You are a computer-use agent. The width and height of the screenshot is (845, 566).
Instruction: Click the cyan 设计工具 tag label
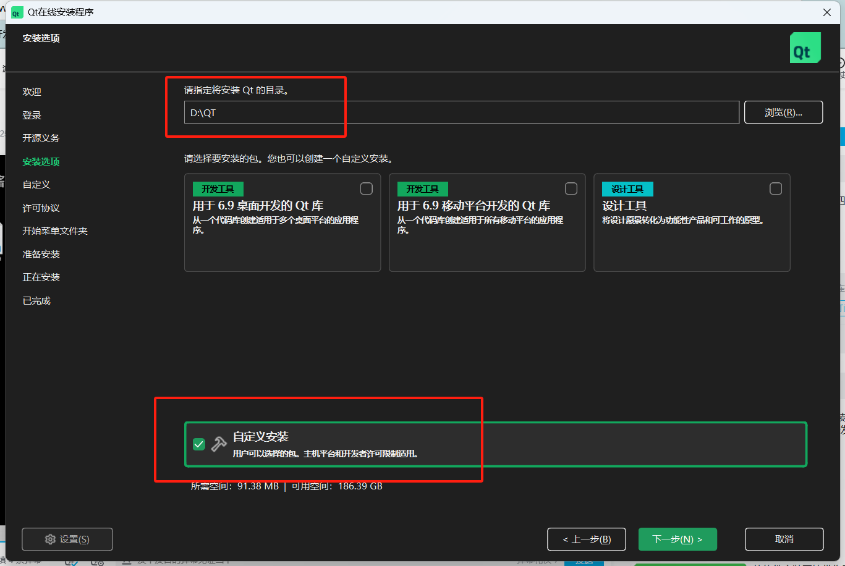point(627,189)
